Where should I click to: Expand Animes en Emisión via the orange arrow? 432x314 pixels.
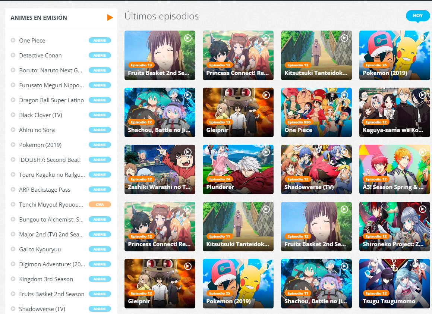click(x=110, y=17)
